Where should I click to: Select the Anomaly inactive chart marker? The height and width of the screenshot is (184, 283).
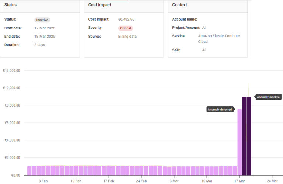pyautogui.click(x=268, y=97)
